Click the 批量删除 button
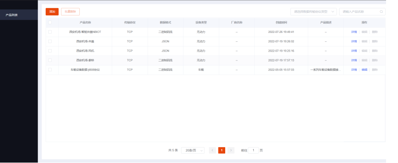The width and height of the screenshot is (398, 163). 70,12
